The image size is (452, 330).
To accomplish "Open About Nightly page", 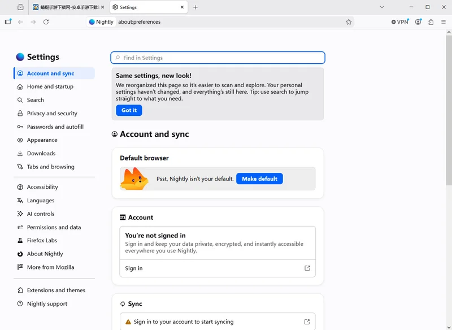I will pyautogui.click(x=54, y=254).
